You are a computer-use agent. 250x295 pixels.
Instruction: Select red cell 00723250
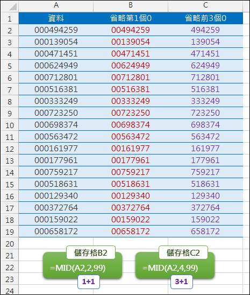131,113
